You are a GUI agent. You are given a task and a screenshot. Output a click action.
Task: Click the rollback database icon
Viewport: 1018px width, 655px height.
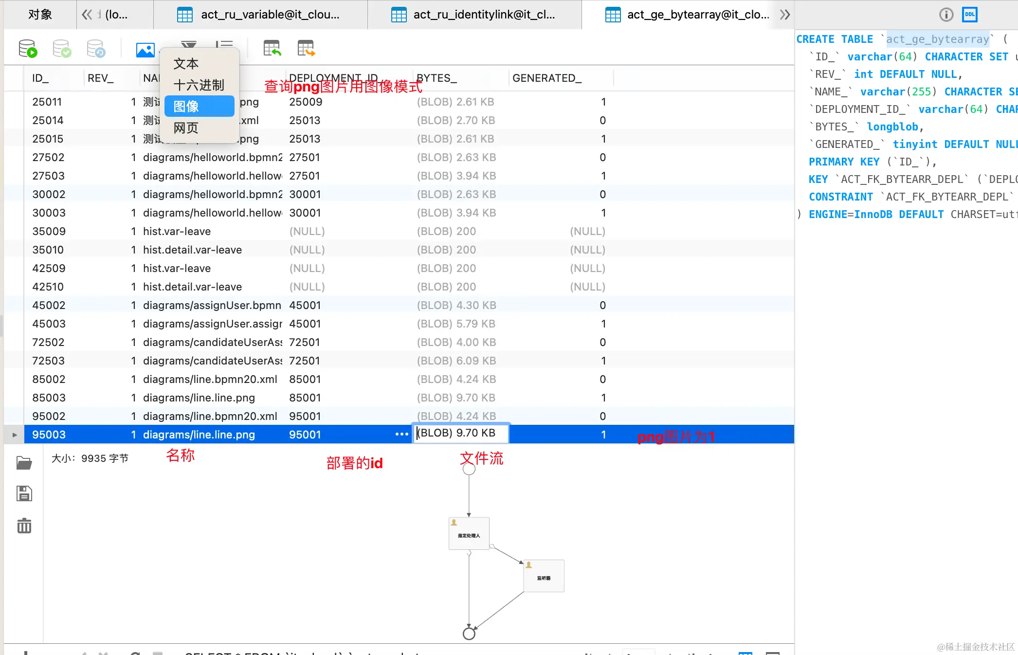click(x=96, y=49)
